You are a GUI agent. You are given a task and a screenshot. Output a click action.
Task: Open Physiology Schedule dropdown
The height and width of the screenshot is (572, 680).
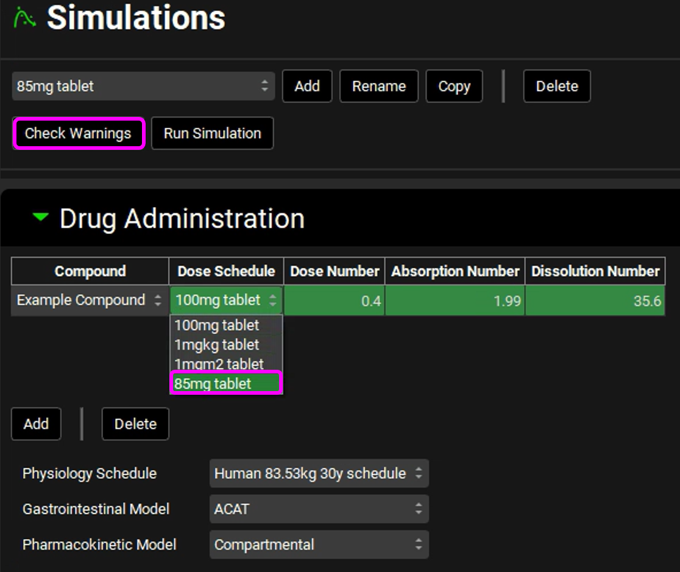point(319,473)
